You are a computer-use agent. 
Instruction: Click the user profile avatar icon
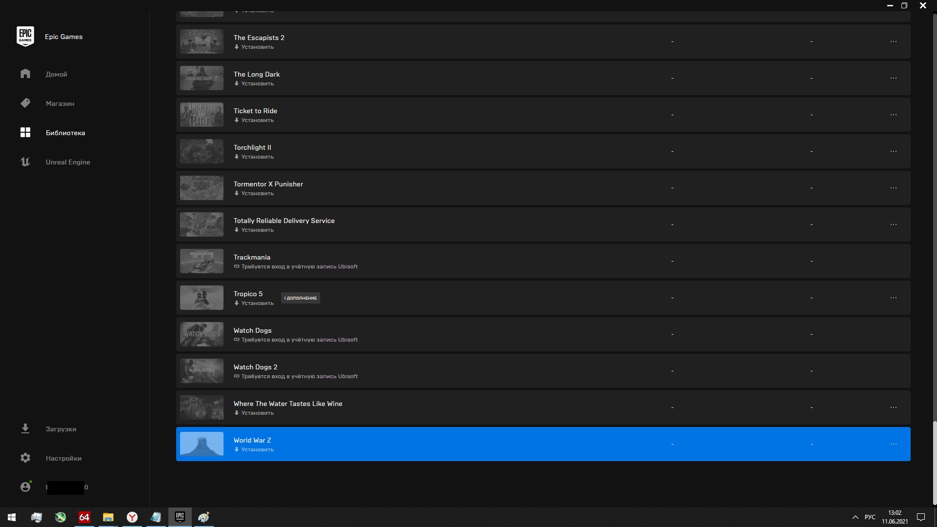pyautogui.click(x=25, y=487)
